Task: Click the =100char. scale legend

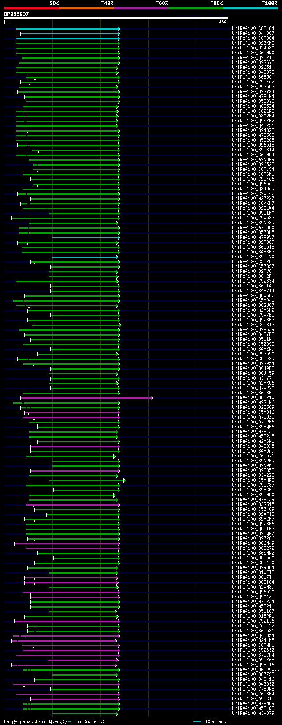Action: click(214, 721)
